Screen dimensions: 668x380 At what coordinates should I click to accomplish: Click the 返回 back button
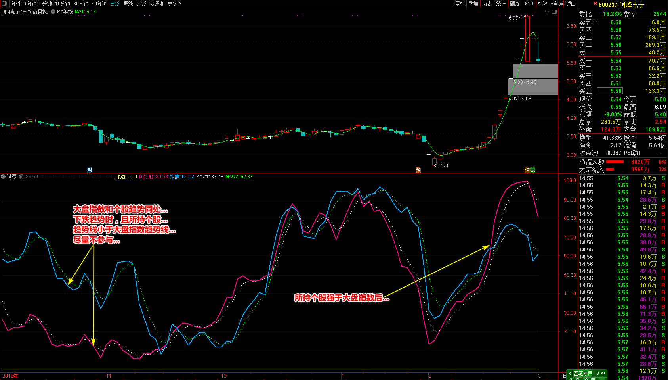[571, 4]
